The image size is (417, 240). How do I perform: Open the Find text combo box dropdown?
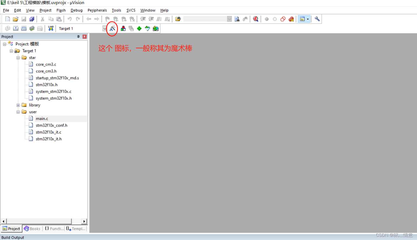[229, 19]
